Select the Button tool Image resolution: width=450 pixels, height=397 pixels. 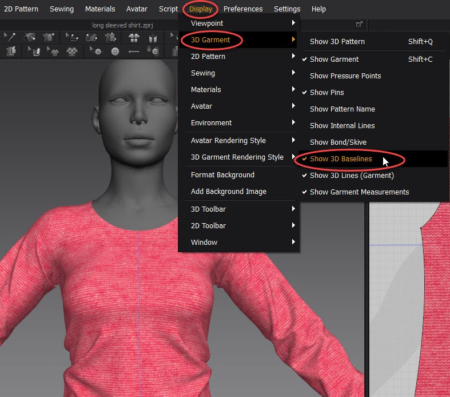[x=115, y=51]
